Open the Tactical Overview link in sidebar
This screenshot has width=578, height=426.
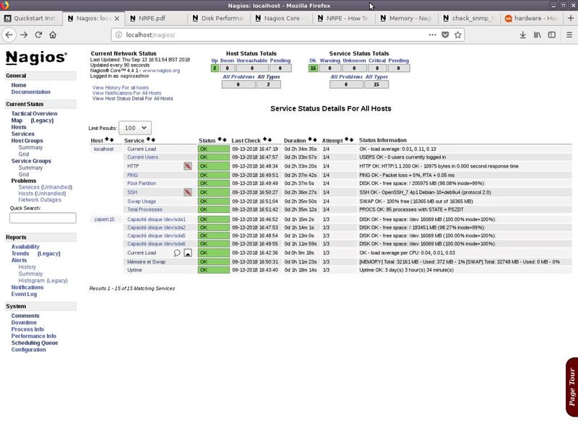click(x=34, y=113)
